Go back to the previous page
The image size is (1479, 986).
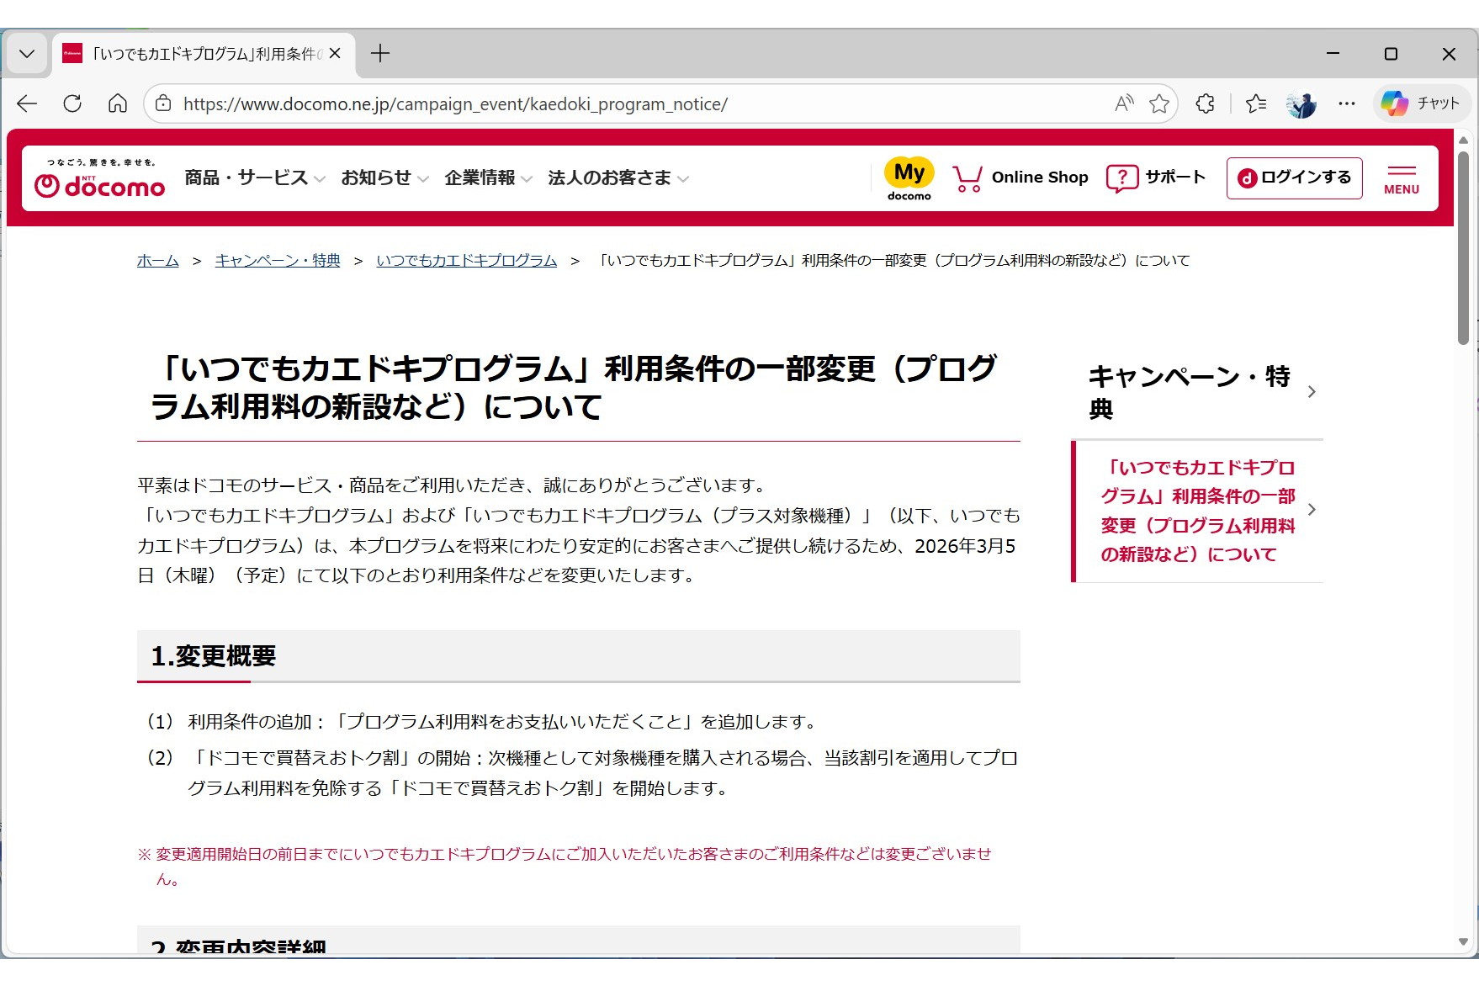[x=27, y=103]
